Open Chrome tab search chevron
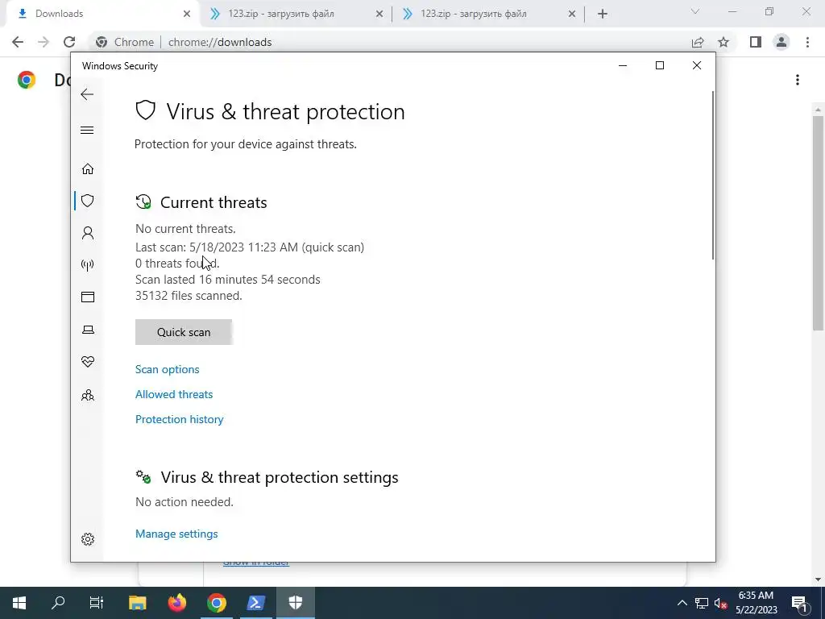The image size is (825, 619). pyautogui.click(x=695, y=11)
